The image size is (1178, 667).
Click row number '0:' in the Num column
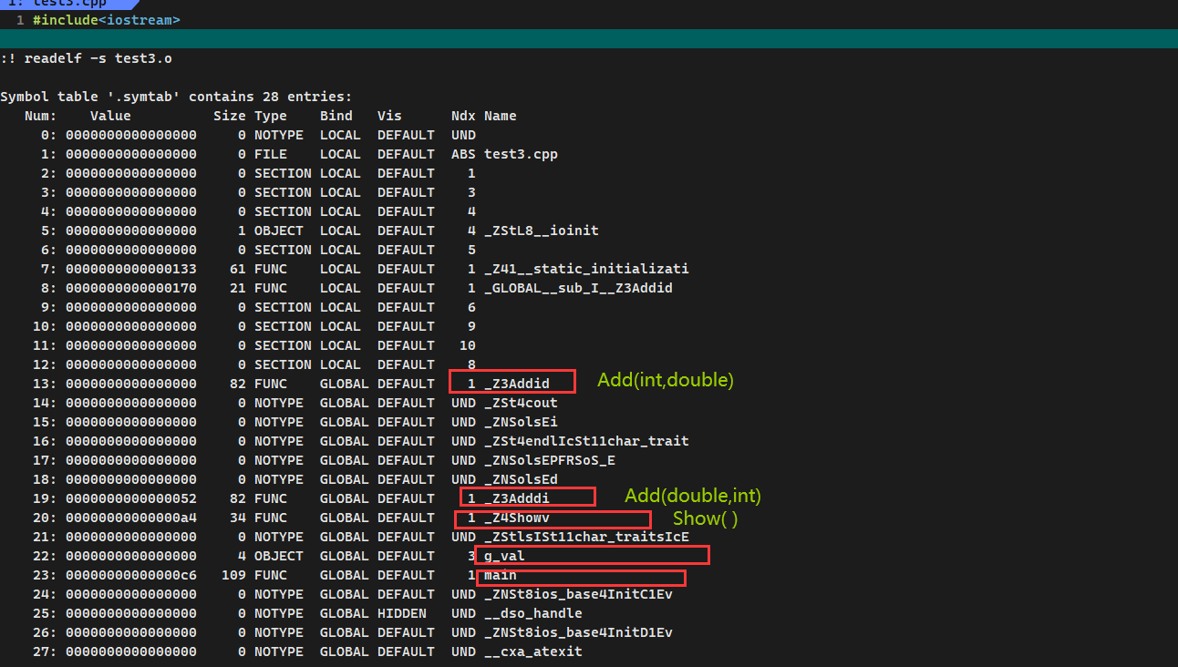coord(48,135)
